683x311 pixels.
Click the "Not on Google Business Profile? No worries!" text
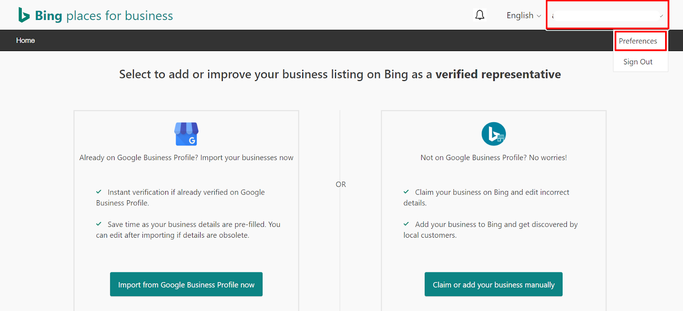[x=493, y=158]
